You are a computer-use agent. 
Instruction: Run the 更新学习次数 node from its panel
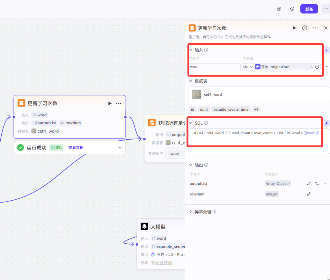[x=294, y=28]
